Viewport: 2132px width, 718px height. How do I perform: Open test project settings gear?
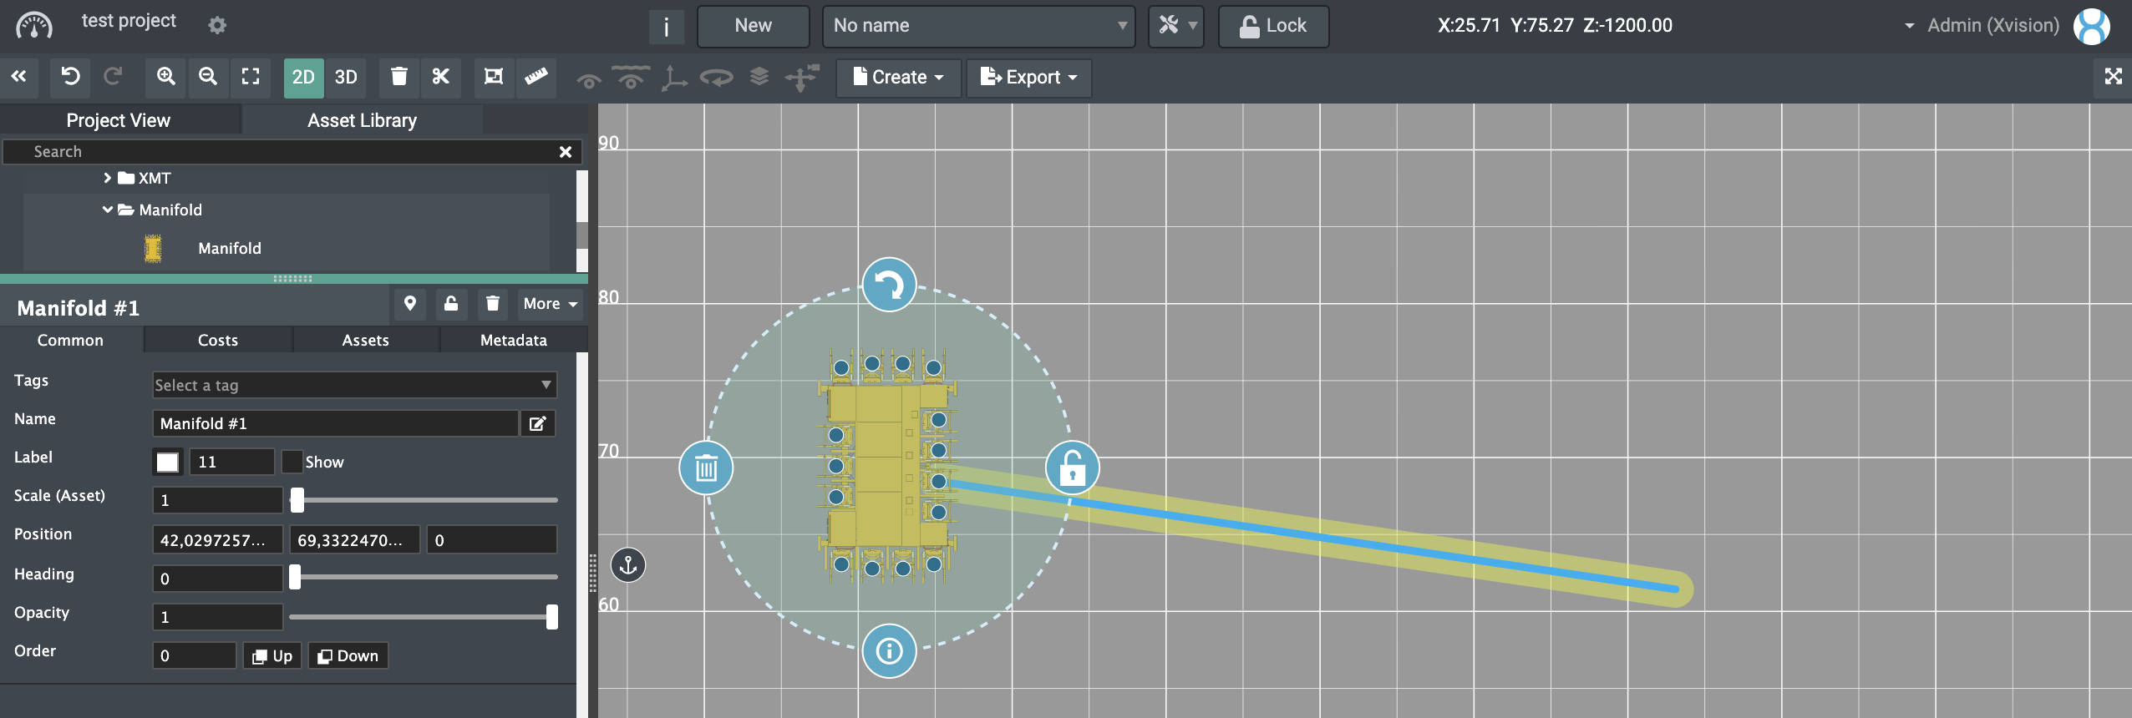(x=217, y=25)
